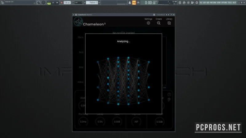Open the Library icon in Chameleon
The width and height of the screenshot is (246, 138).
(169, 23)
